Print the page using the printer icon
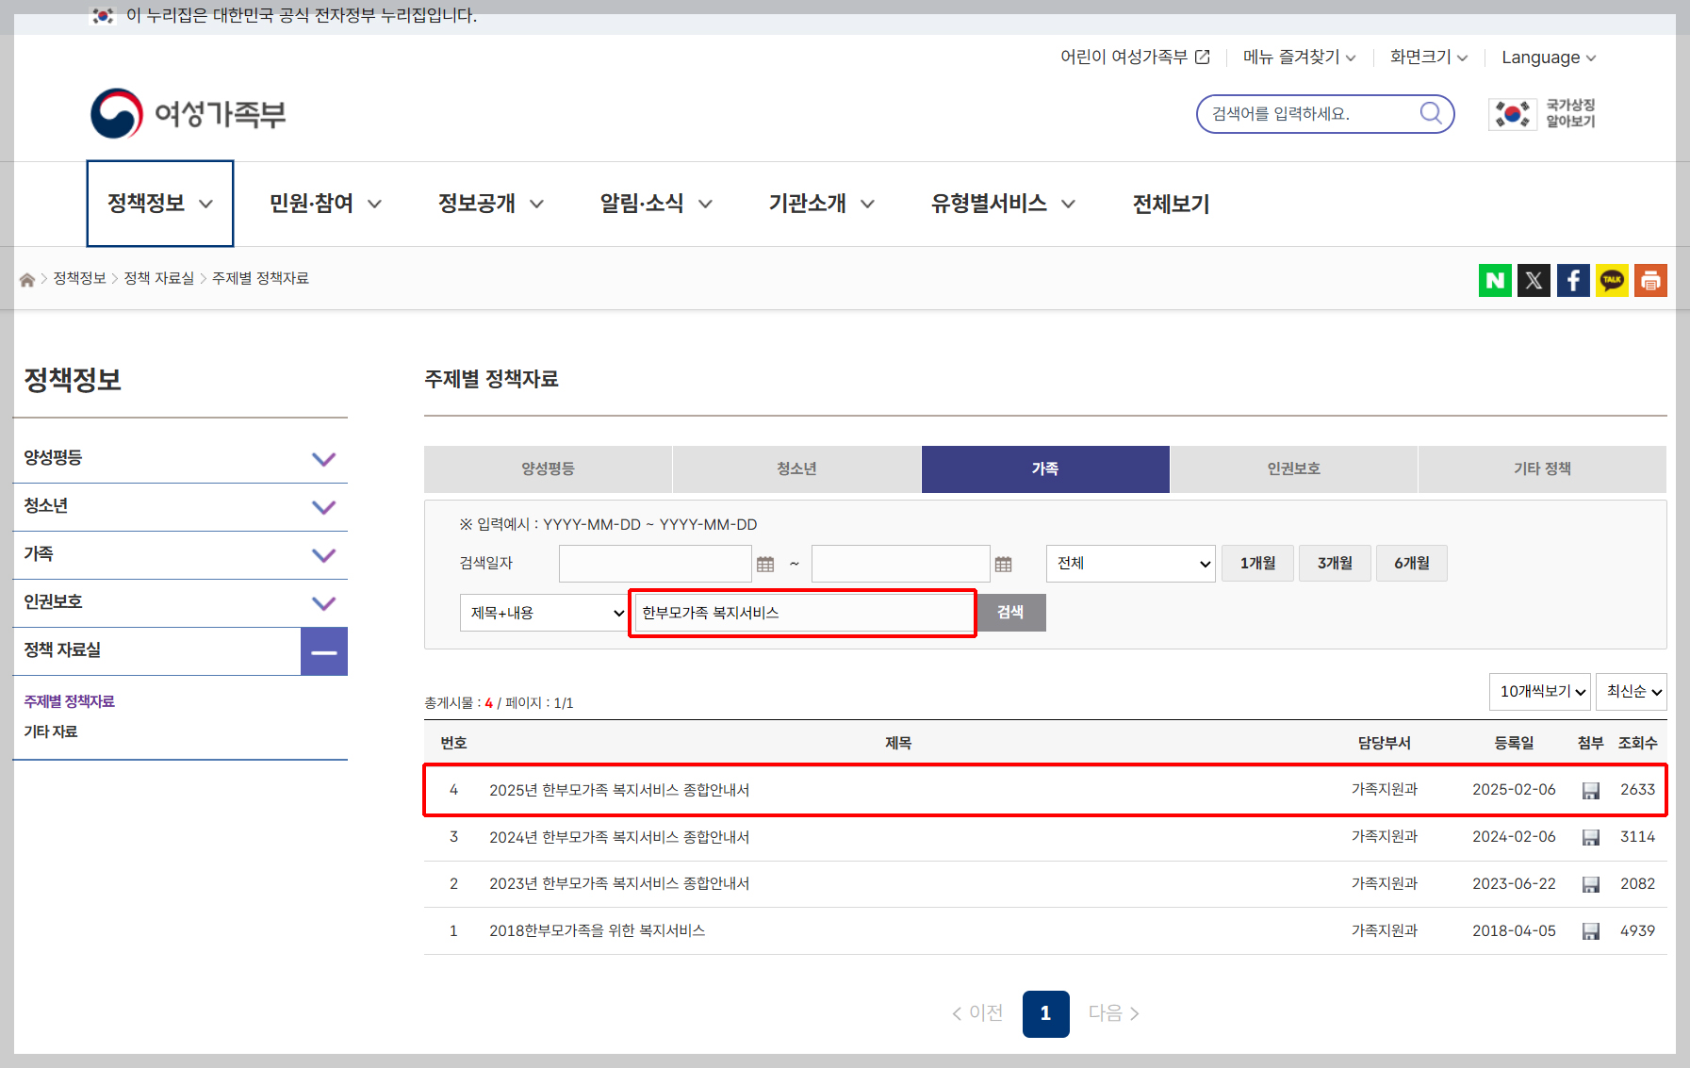The height and width of the screenshot is (1068, 1690). point(1649,280)
